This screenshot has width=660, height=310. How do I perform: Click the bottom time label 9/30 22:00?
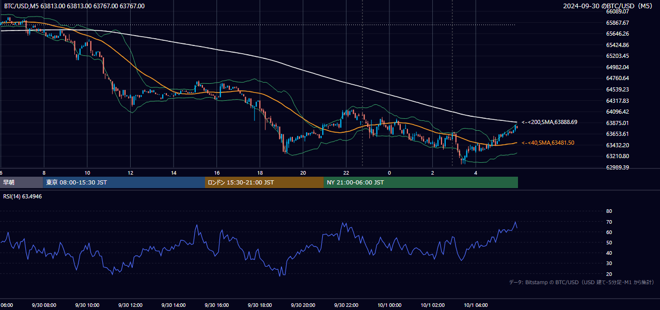[347, 305]
